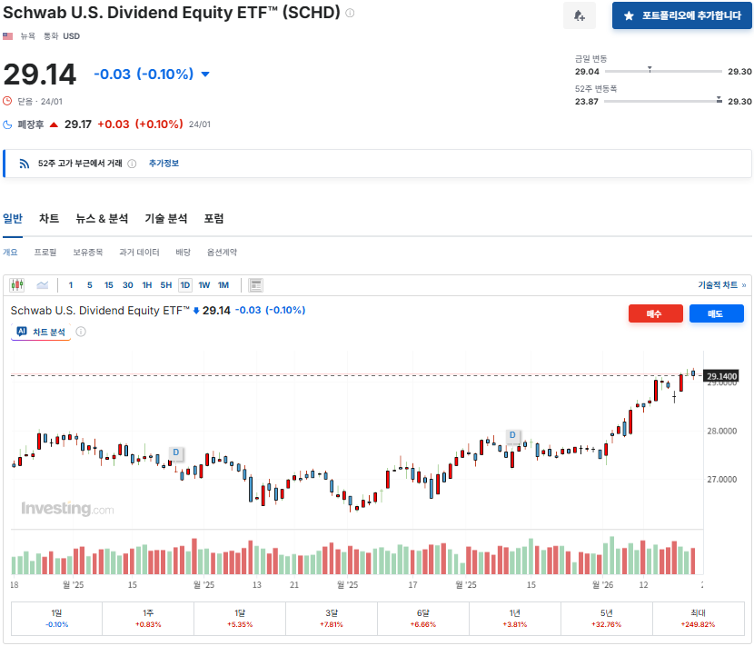Select the 1년 performance period
This screenshot has height=646, width=754.
pyautogui.click(x=515, y=619)
